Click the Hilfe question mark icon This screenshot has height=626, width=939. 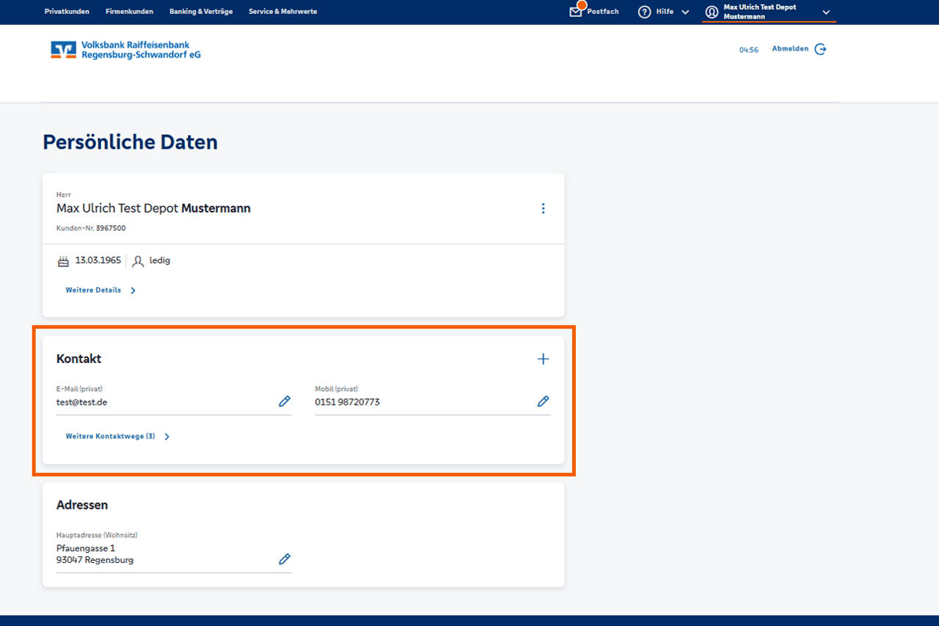pos(646,12)
